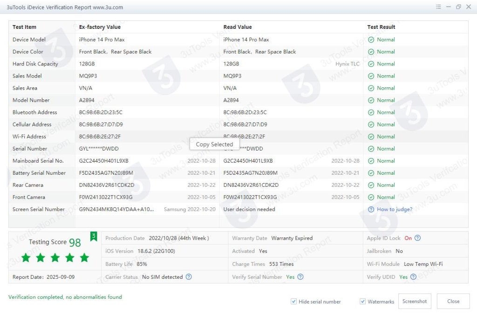Click the Test Result column header
This screenshot has width=477, height=316.
click(x=381, y=27)
